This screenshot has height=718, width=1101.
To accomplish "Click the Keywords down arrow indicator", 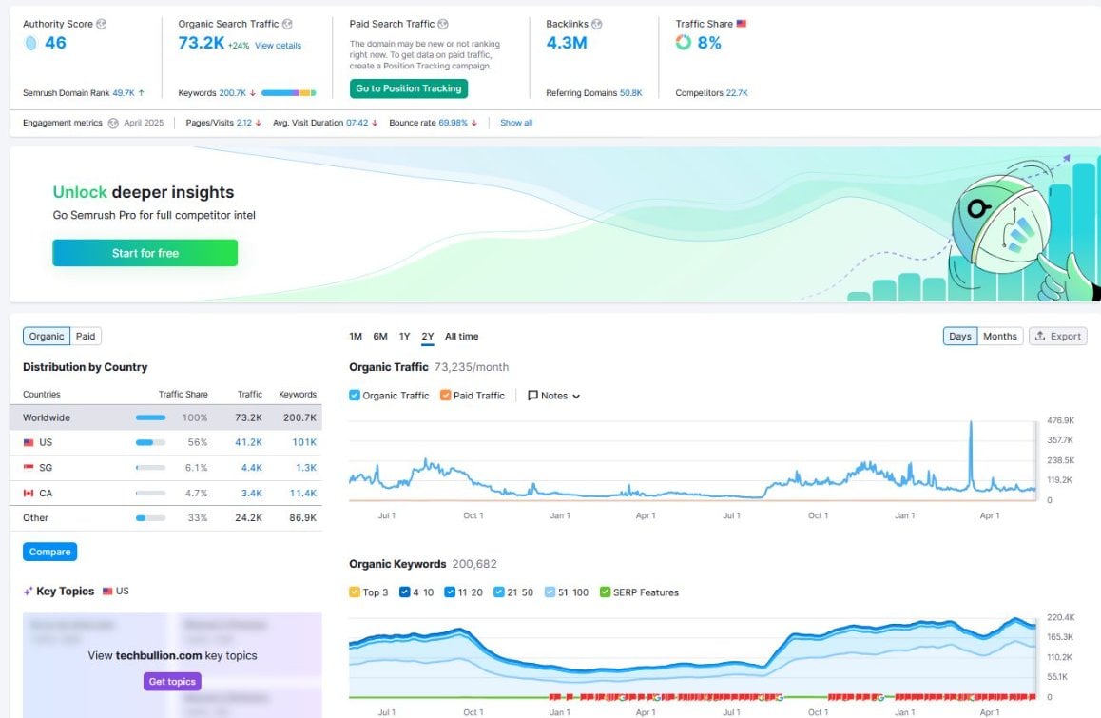I will [x=253, y=93].
